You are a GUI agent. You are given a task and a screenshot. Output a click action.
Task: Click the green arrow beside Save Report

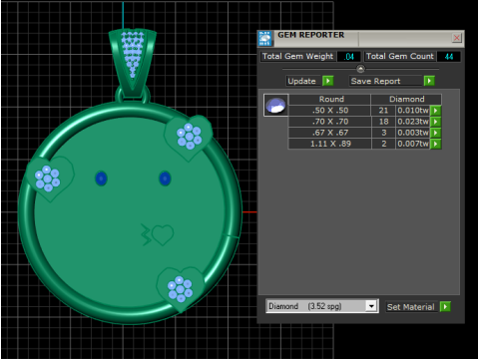(429, 81)
